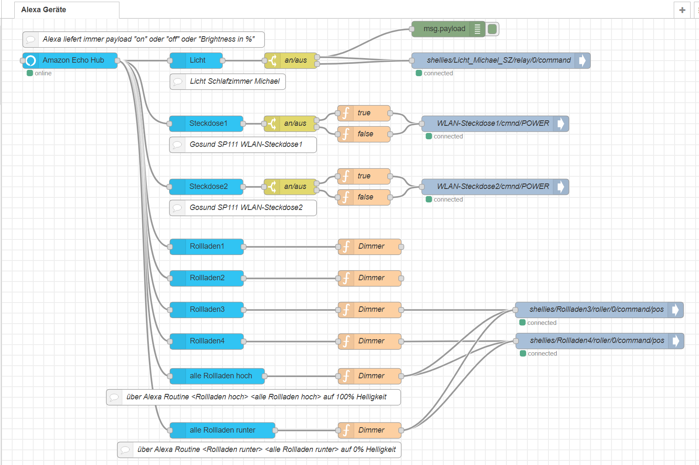This screenshot has width=699, height=465.
Task: Select the Alexa Geräte flow tab
Action: click(67, 10)
